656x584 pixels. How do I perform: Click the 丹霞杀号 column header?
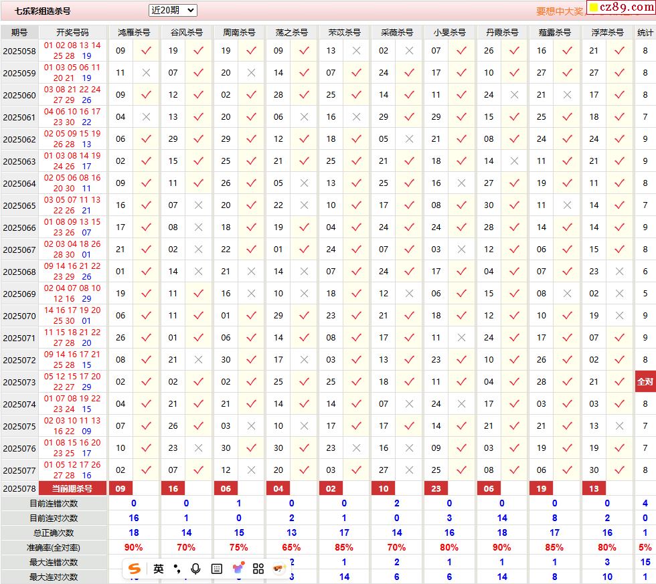point(502,33)
